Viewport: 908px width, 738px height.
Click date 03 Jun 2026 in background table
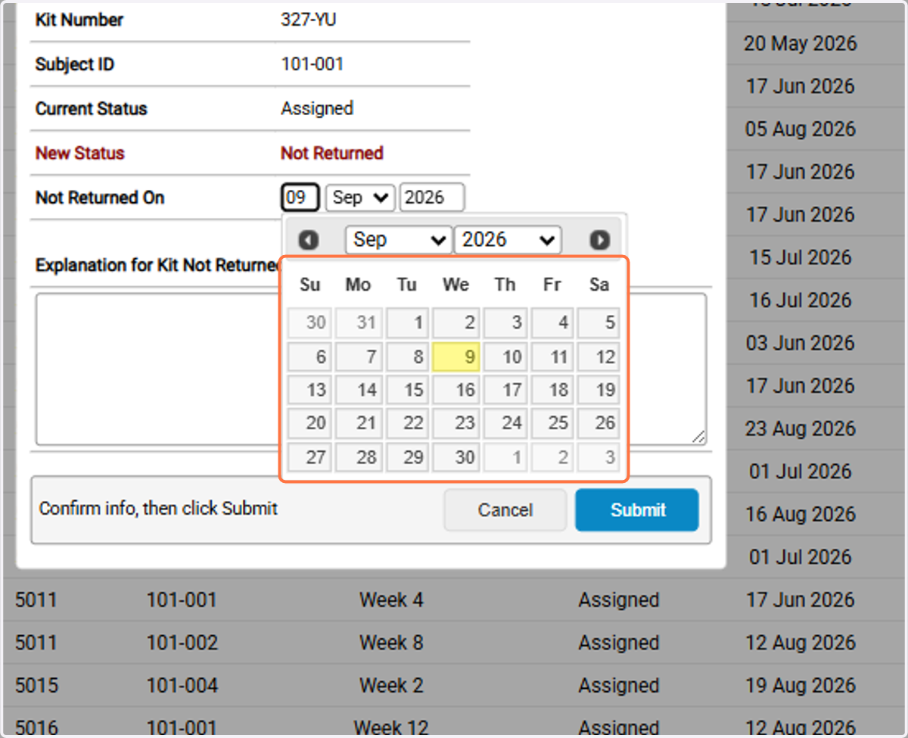point(801,343)
